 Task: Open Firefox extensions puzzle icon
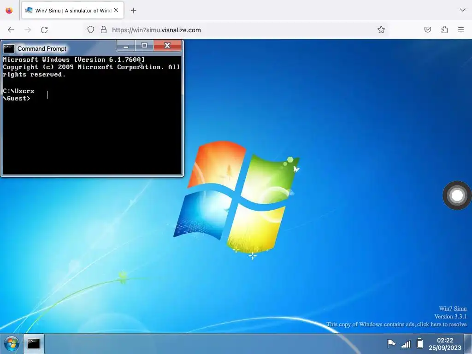(x=444, y=29)
